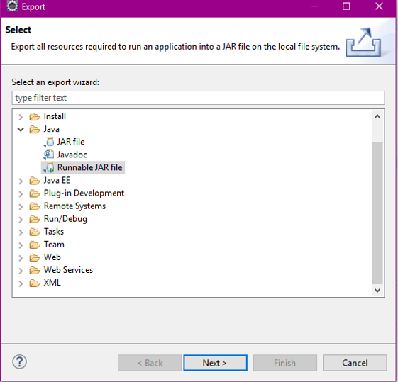Select the Javadoc entry

[x=72, y=155]
